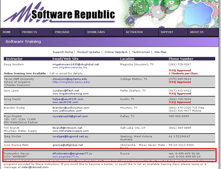Open the Product Updates link
Screen dimensions: 221x169
click(89, 52)
